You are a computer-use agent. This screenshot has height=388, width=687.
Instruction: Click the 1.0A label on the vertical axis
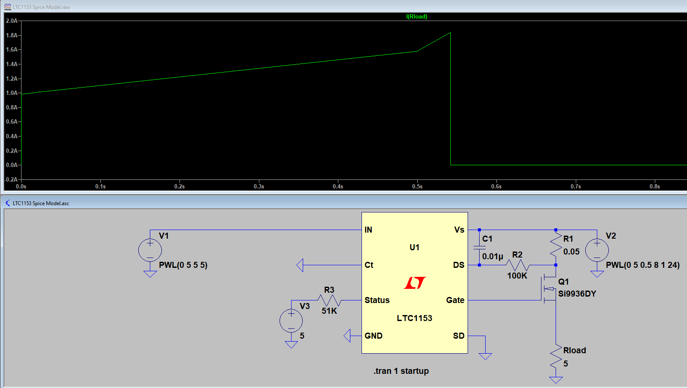pos(12,93)
